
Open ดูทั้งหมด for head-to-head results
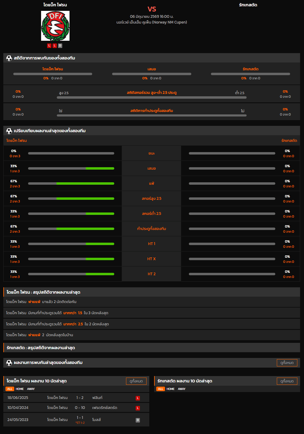coord(287,363)
